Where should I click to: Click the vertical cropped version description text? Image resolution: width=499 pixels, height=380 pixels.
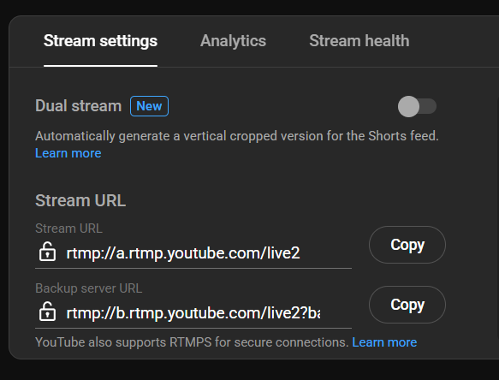(237, 136)
